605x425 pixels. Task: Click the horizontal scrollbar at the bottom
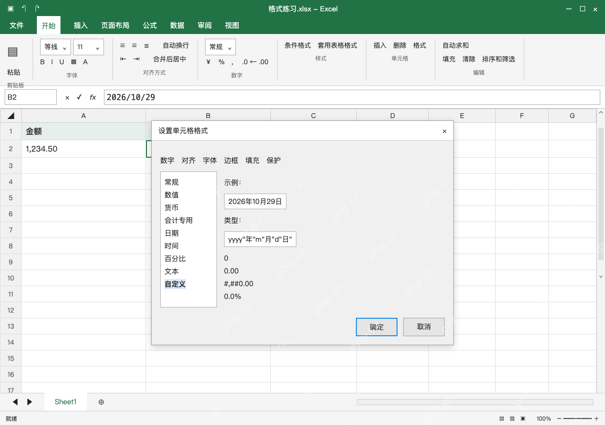tap(475, 402)
